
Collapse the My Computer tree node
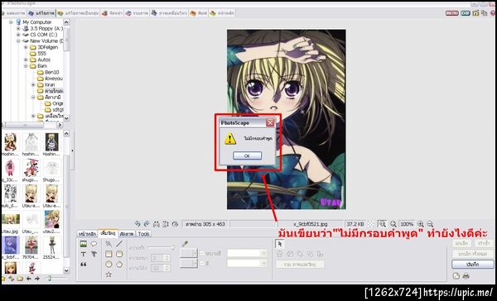pyautogui.click(x=11, y=21)
